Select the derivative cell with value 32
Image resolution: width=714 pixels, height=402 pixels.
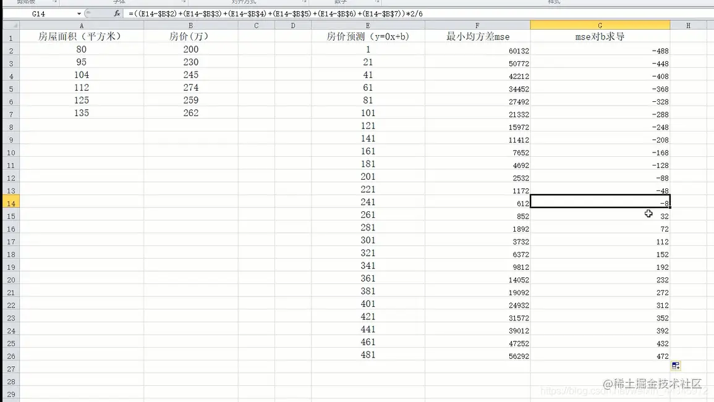click(x=600, y=216)
